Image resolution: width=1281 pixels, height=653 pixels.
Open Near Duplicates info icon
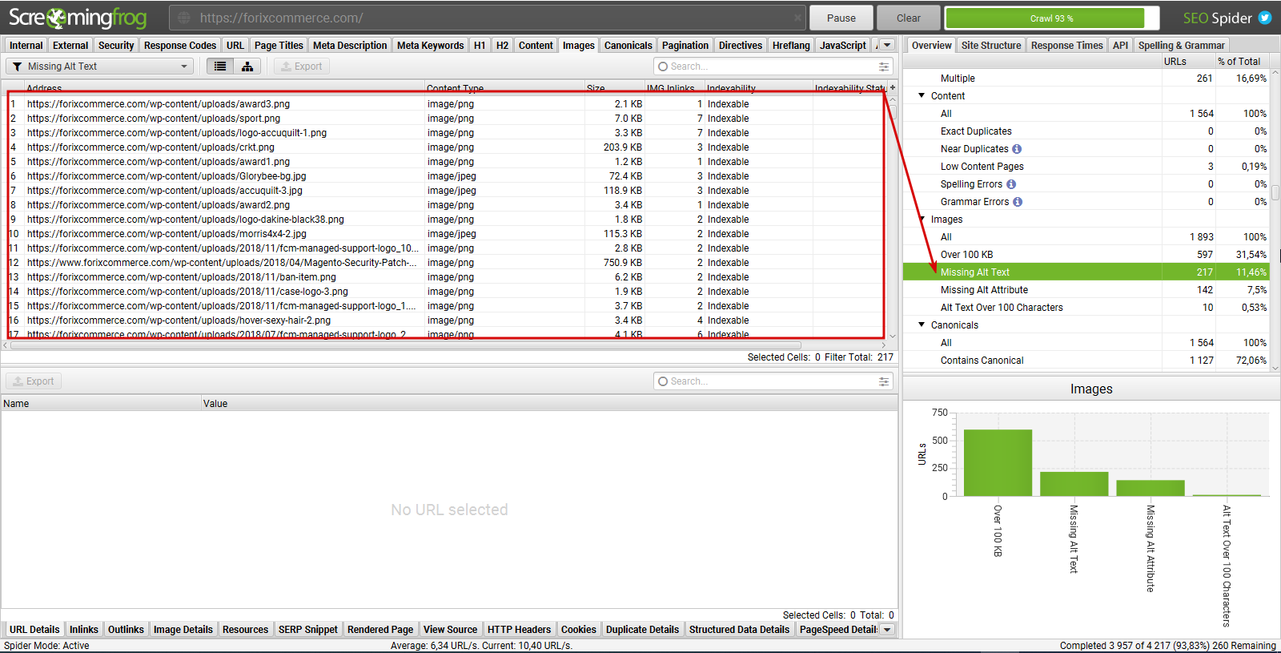coord(1017,149)
